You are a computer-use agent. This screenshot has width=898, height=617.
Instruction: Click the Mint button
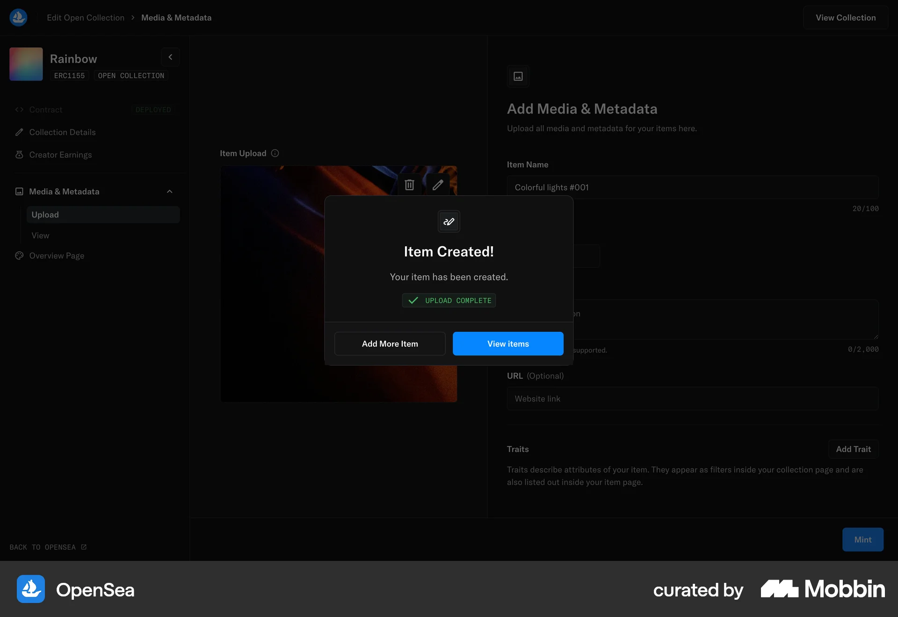(862, 539)
